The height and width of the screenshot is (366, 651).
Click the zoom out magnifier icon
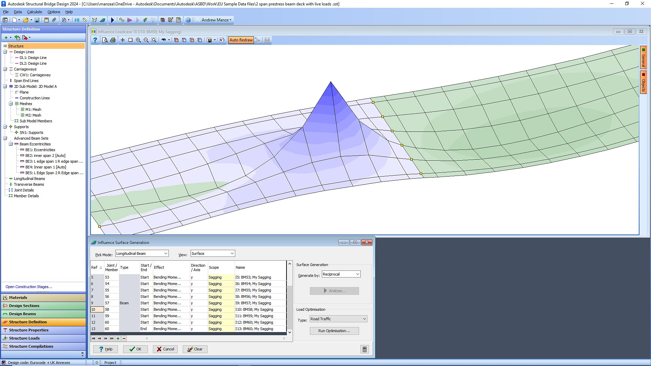click(146, 40)
